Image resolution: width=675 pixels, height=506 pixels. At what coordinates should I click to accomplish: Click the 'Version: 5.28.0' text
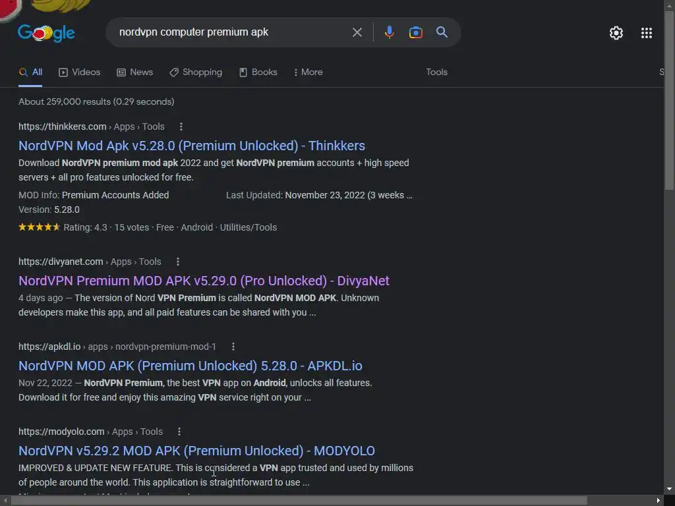click(49, 210)
